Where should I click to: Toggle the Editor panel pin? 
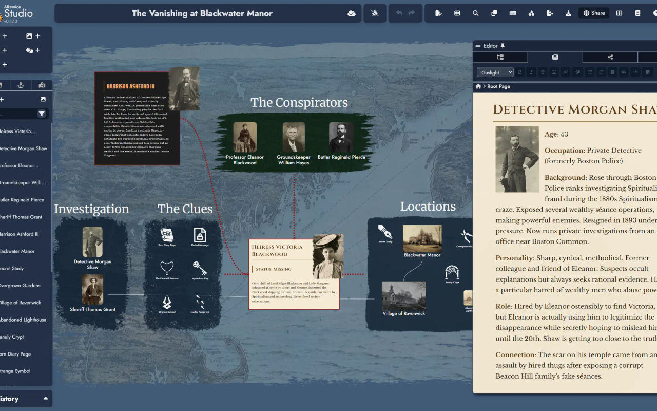tap(503, 46)
